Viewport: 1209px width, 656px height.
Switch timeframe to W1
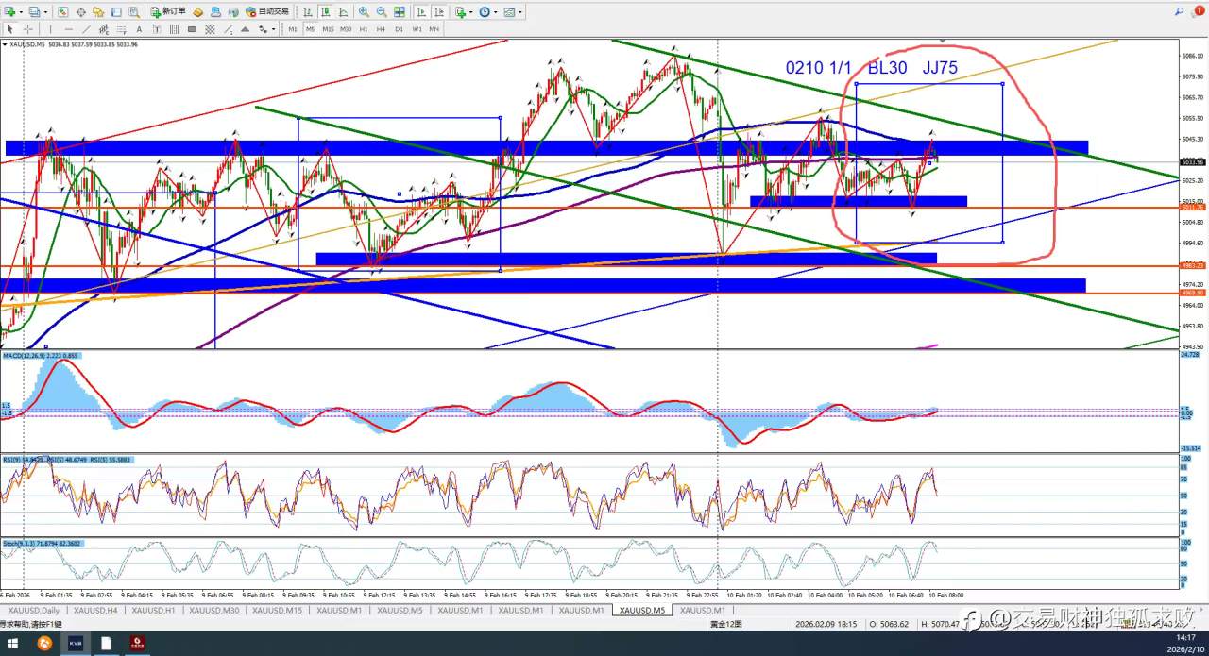click(x=417, y=29)
